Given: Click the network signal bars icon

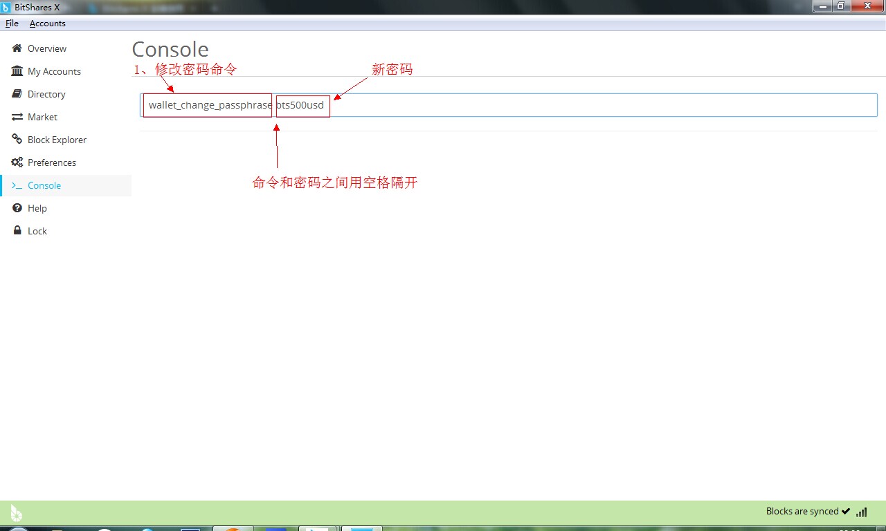Looking at the screenshot, I should (x=862, y=512).
